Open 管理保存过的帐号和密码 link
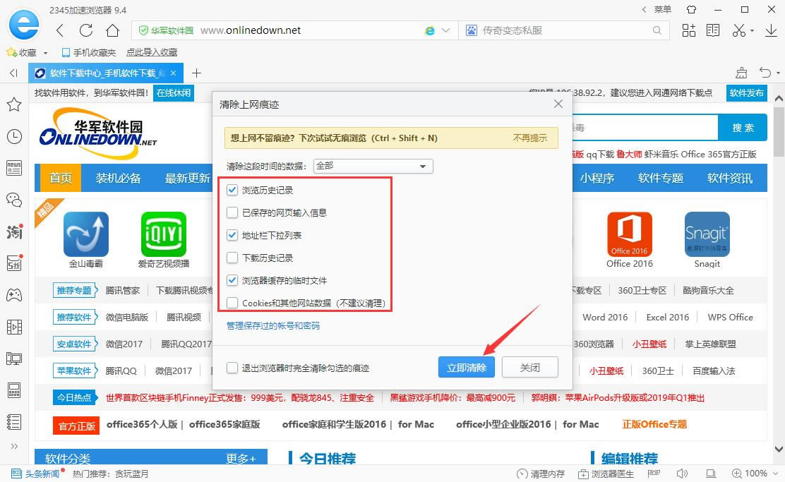The image size is (785, 482). 273,326
